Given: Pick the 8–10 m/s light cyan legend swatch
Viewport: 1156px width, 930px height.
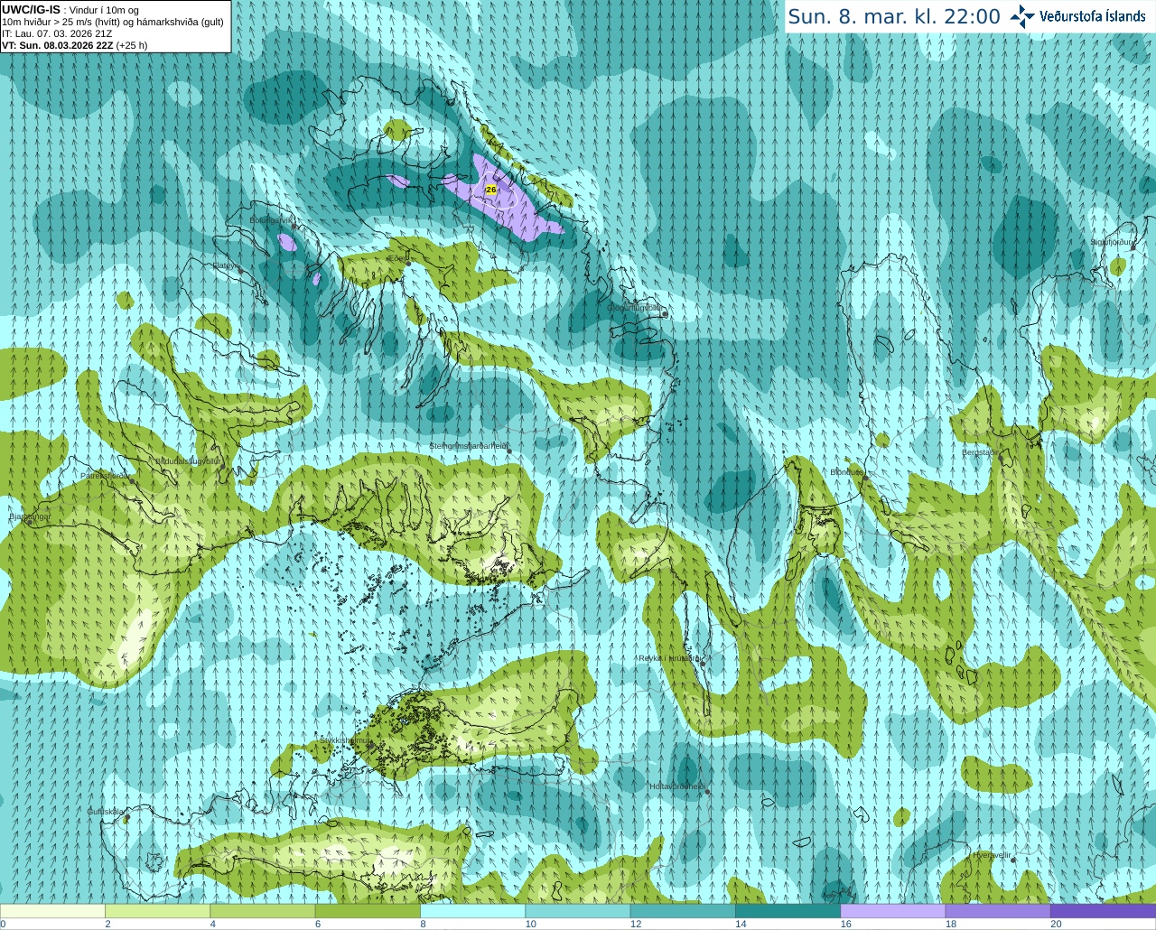Looking at the screenshot, I should coord(472,911).
